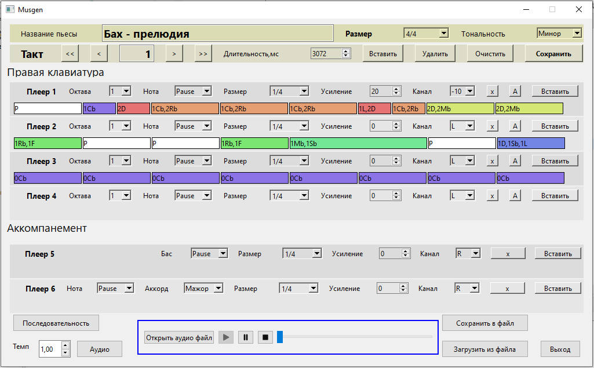
Task: Click the x button in Плеер 2 row
Action: (x=492, y=126)
